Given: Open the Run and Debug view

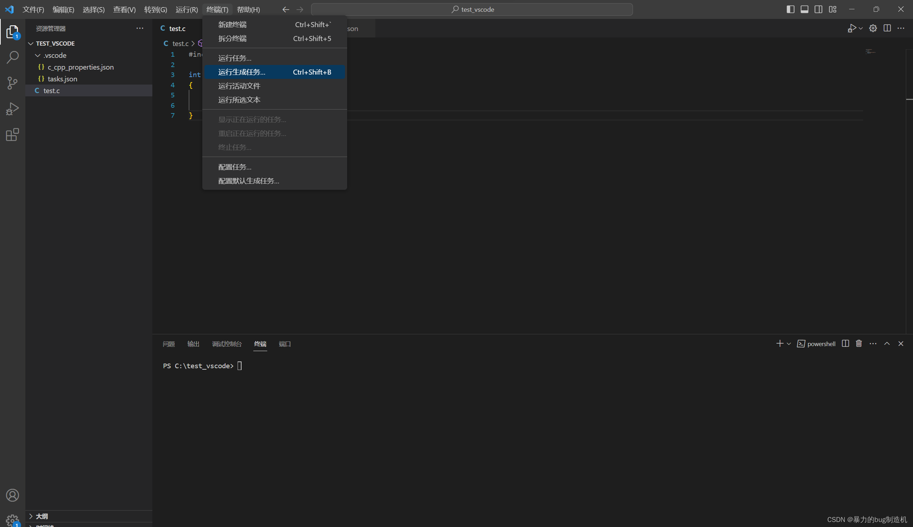Looking at the screenshot, I should pyautogui.click(x=12, y=108).
